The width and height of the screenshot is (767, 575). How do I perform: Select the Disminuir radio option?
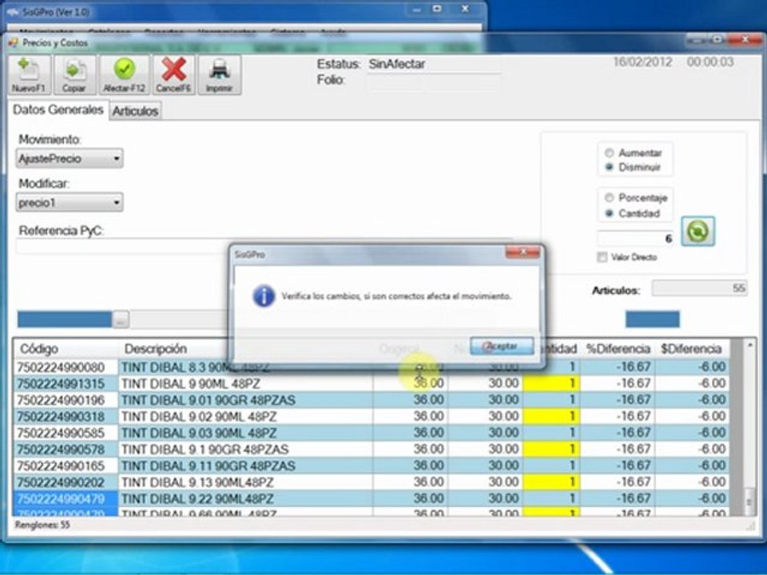pyautogui.click(x=609, y=167)
